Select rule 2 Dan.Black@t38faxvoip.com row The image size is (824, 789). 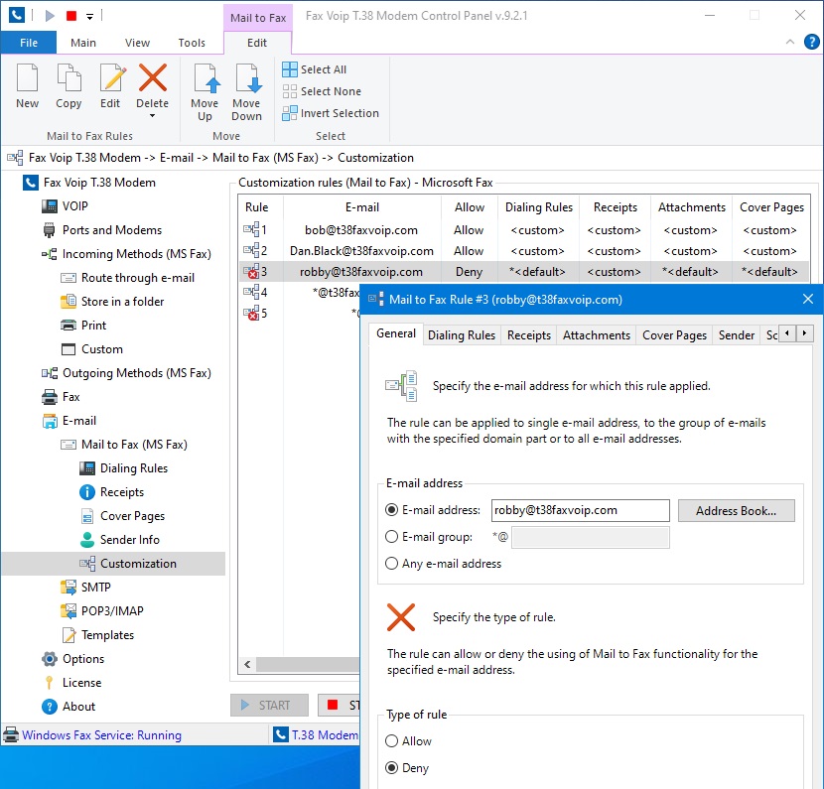(x=524, y=251)
